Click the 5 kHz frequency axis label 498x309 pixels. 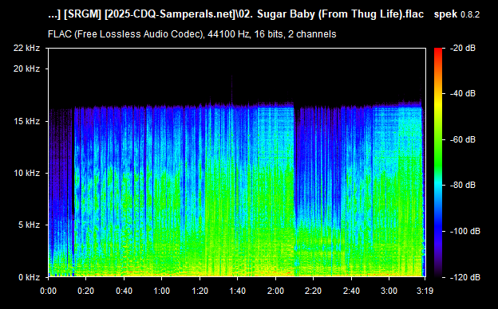(29, 225)
